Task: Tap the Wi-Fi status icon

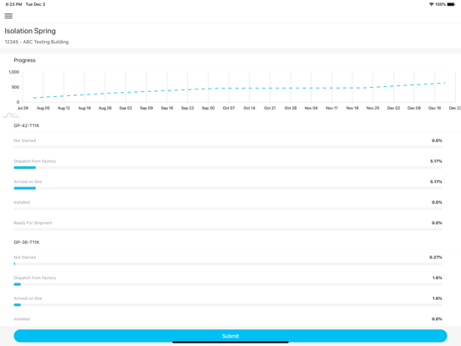Action: click(431, 4)
